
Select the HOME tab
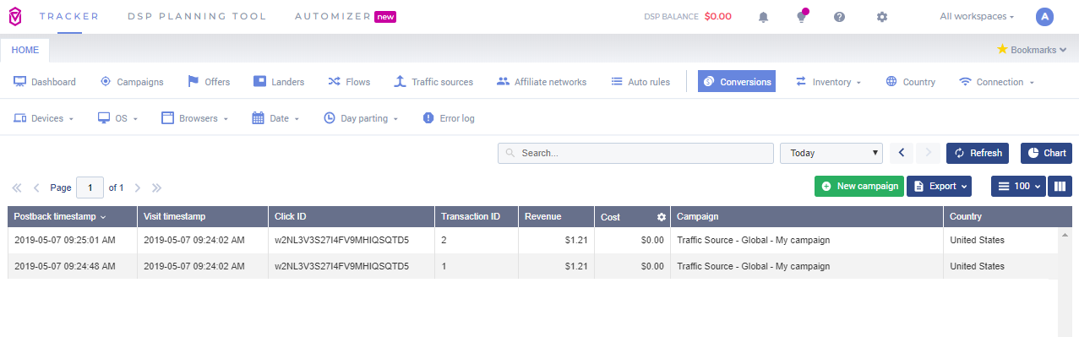[x=25, y=50]
